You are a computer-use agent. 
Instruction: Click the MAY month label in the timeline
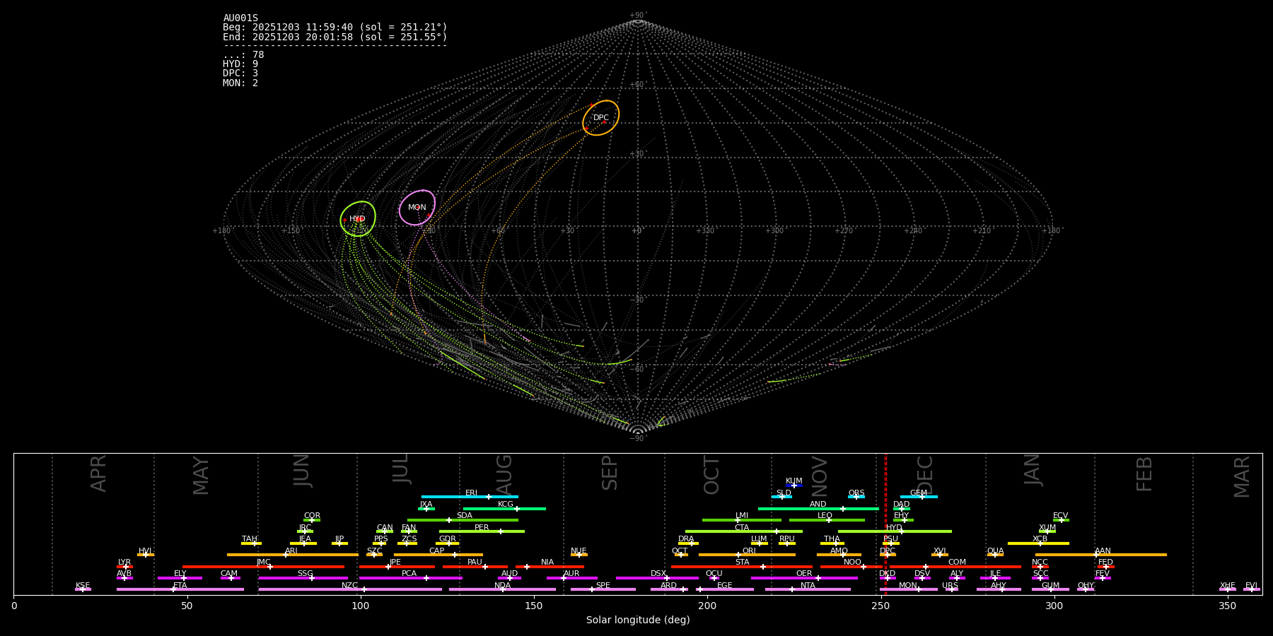pos(201,476)
